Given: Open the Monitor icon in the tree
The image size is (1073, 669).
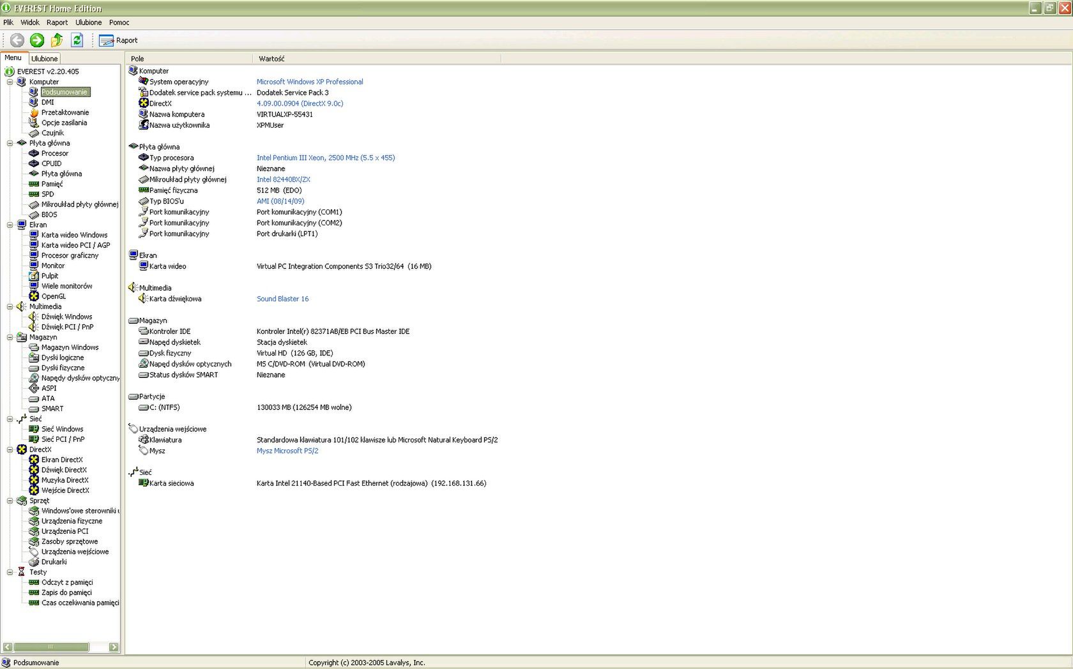Looking at the screenshot, I should 34,266.
